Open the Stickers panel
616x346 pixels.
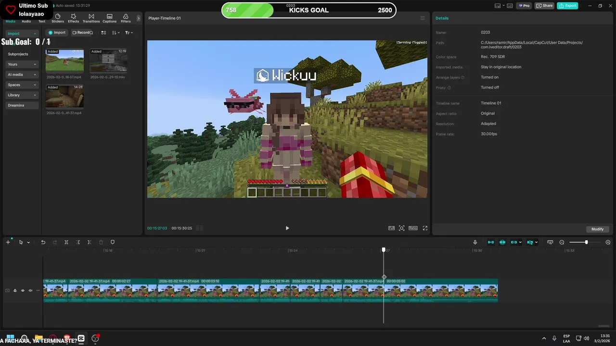pyautogui.click(x=58, y=18)
